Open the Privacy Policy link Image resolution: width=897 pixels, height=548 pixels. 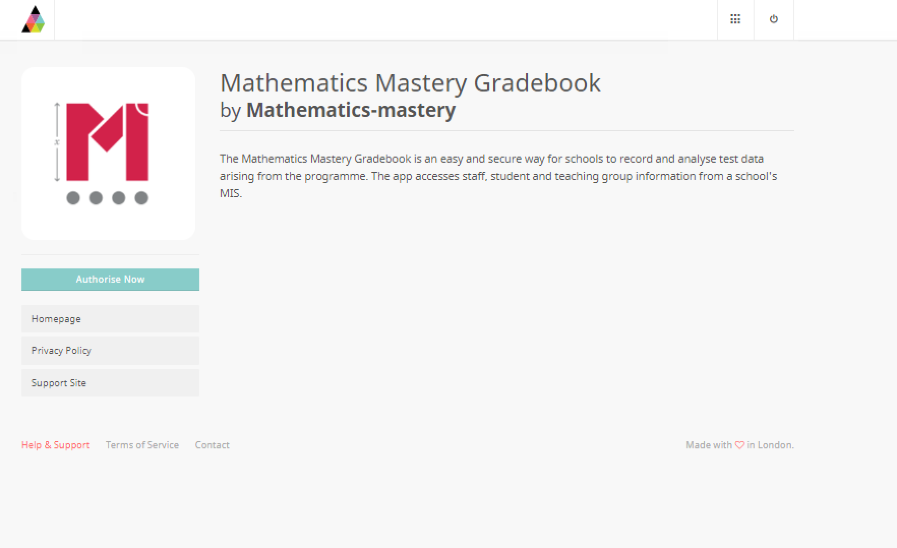(110, 351)
